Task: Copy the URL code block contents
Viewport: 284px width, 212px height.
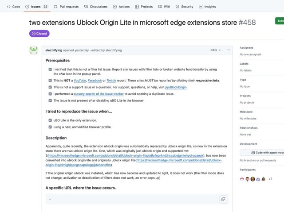Action: click(x=223, y=200)
